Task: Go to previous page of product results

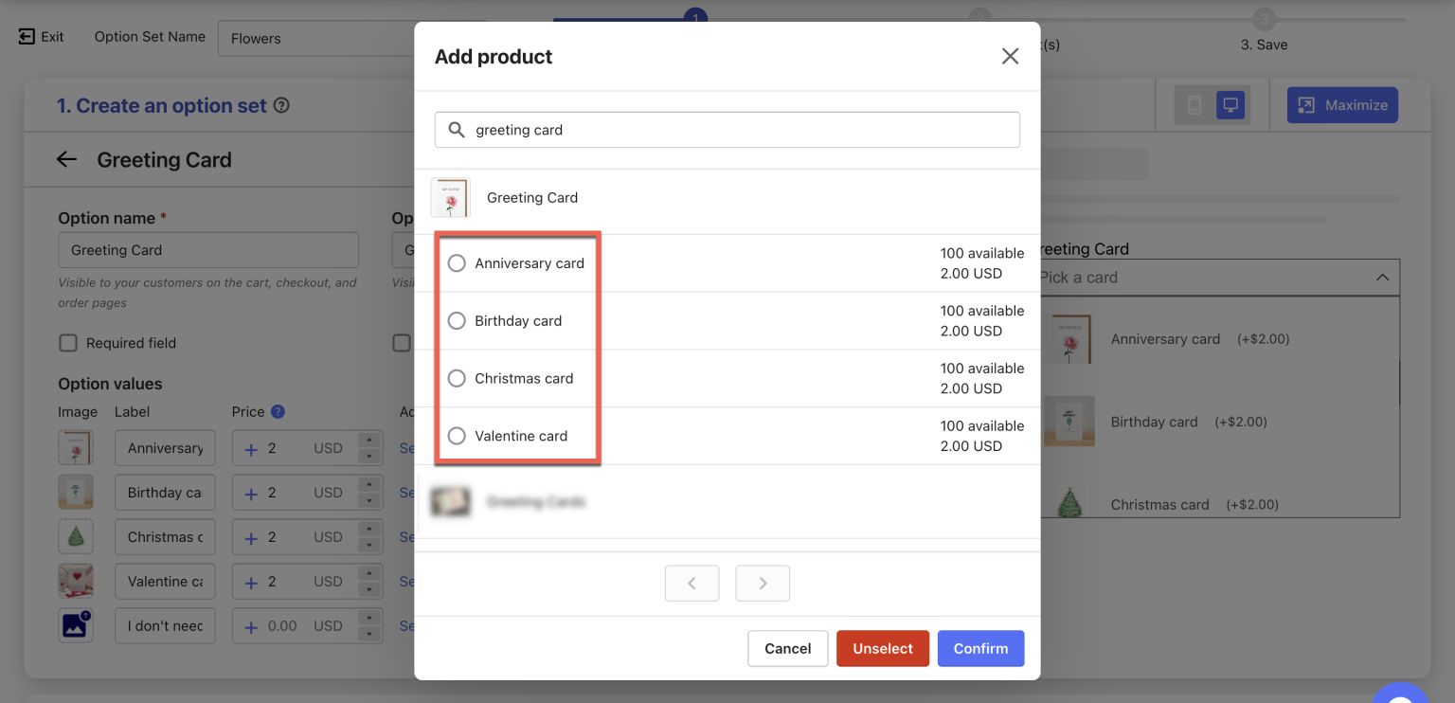Action: [692, 584]
